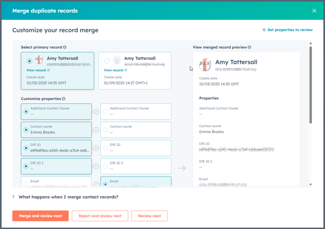Viewport: 325px width, 229px height.
Task: Click arrow icon between DfE ID values
Action: click(96, 148)
